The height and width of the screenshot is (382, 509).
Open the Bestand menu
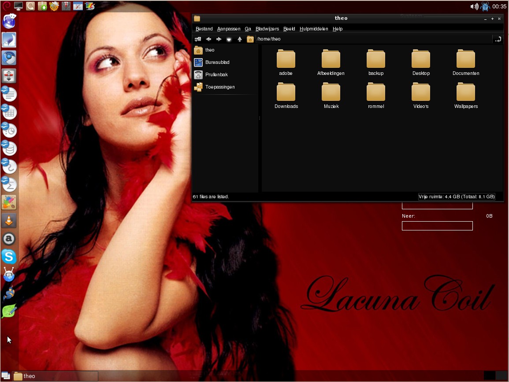pyautogui.click(x=204, y=29)
